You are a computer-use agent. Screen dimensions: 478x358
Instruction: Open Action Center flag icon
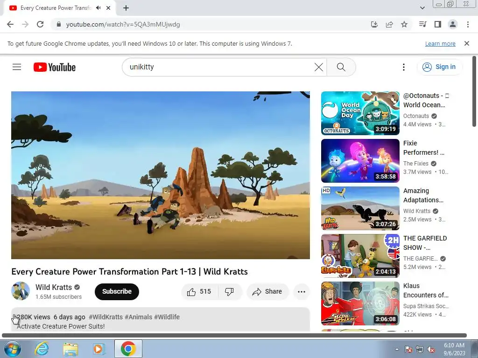pyautogui.click(x=408, y=349)
